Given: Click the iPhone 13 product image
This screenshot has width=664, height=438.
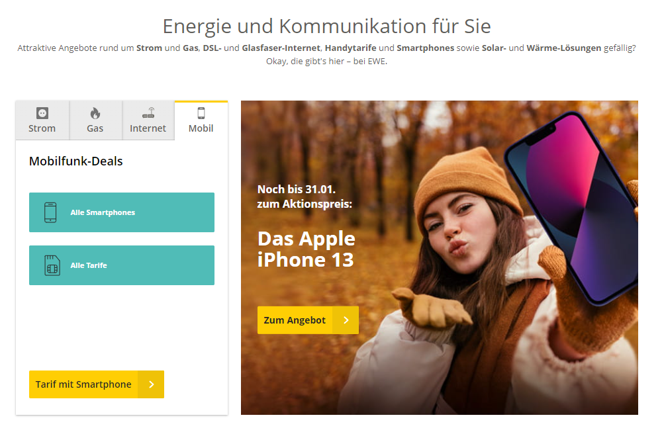Looking at the screenshot, I should pos(572,207).
